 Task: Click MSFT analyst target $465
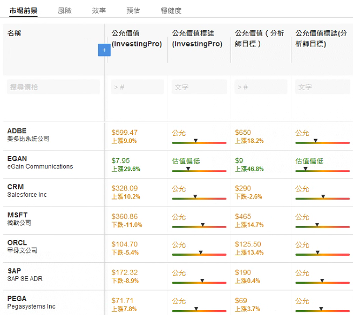(243, 216)
